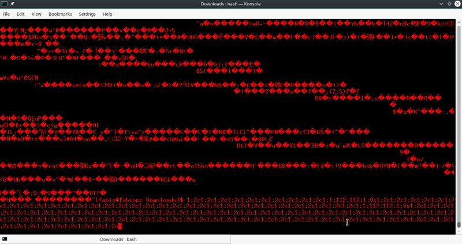Viewport: 462px width, 244px height.
Task: Click the terminal icon in the tab bar
Action: pos(5,239)
